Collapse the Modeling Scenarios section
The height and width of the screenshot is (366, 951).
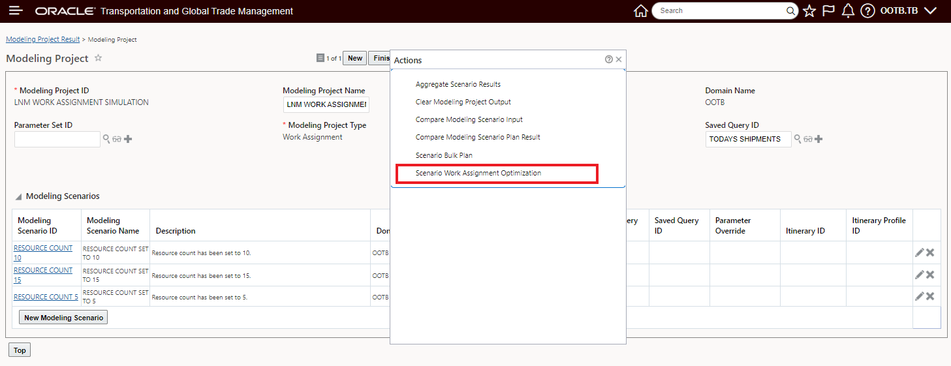click(x=18, y=196)
